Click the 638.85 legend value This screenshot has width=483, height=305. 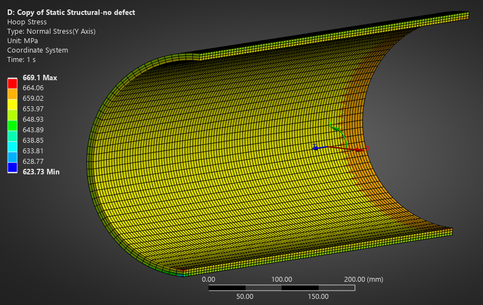point(33,140)
